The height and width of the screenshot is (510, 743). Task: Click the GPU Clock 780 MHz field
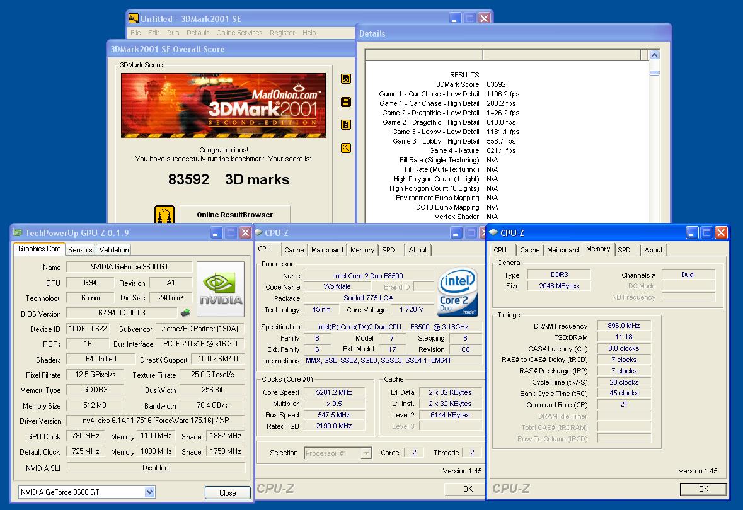pos(85,436)
